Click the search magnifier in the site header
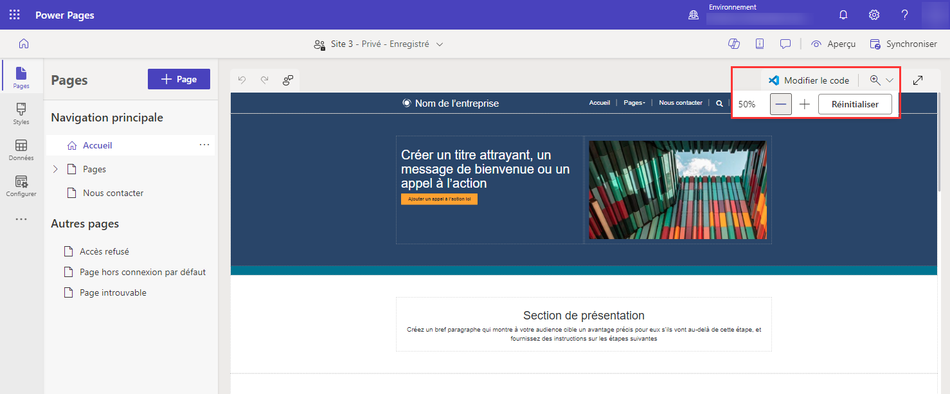 719,103
